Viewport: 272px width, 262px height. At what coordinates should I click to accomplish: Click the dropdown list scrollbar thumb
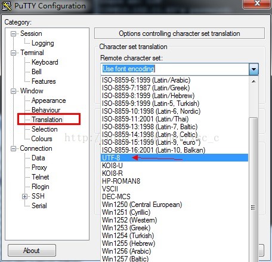coord(254,190)
